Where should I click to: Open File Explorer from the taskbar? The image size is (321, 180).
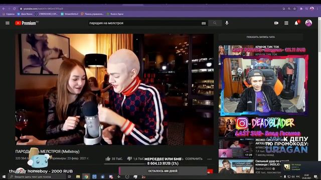click(x=78, y=176)
